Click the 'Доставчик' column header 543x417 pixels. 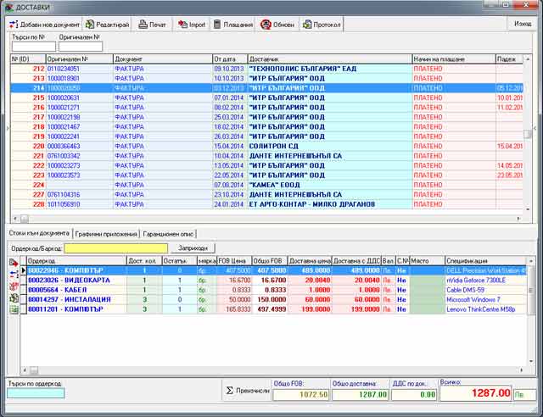point(327,58)
